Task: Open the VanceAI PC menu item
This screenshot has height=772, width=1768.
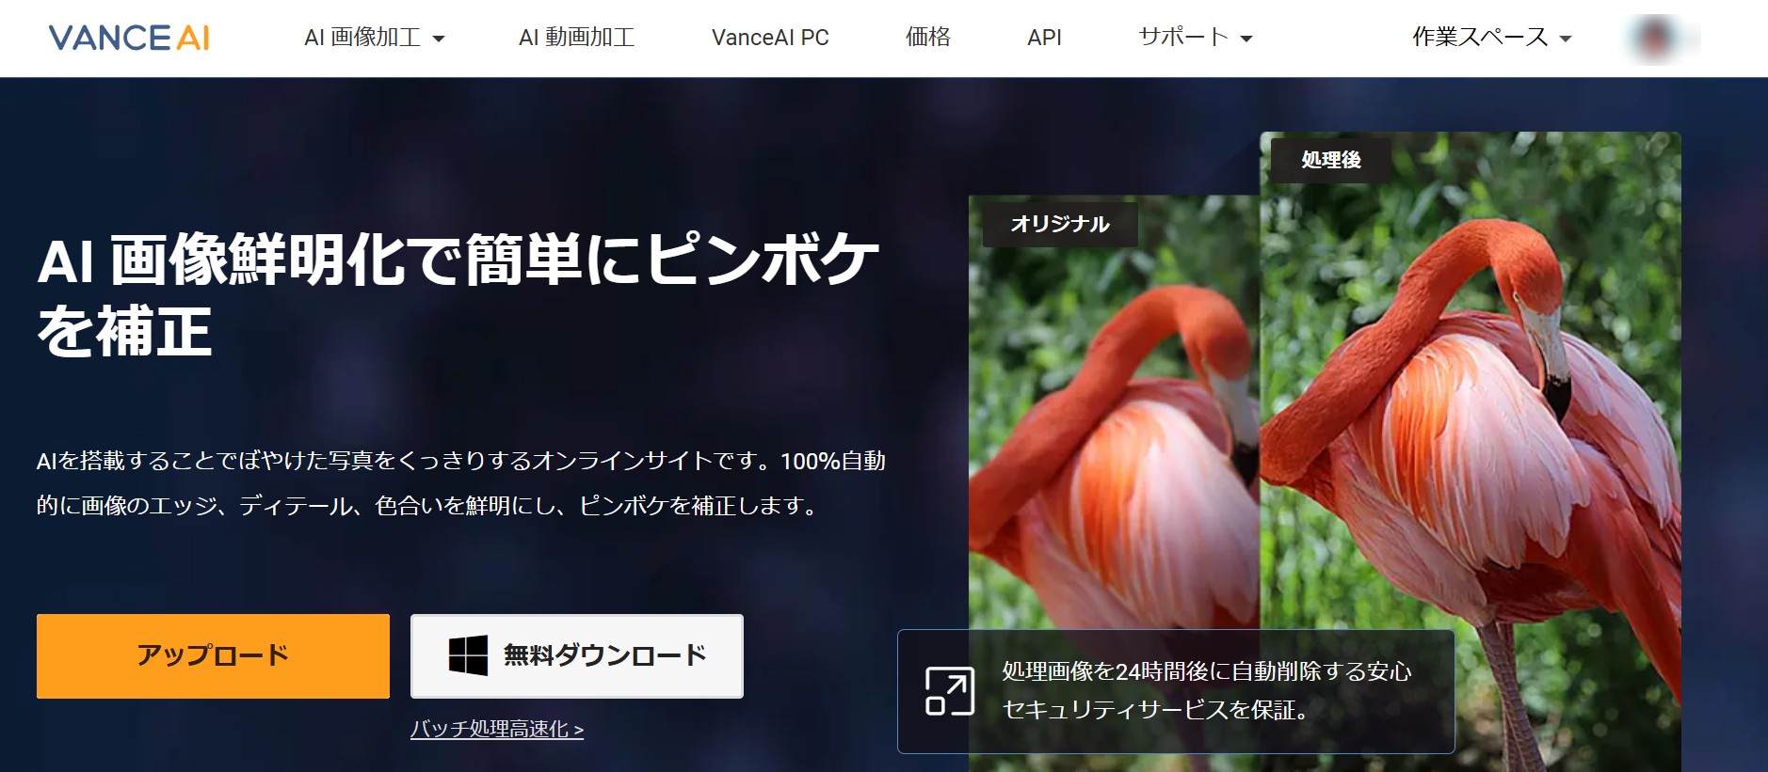Action: (770, 38)
